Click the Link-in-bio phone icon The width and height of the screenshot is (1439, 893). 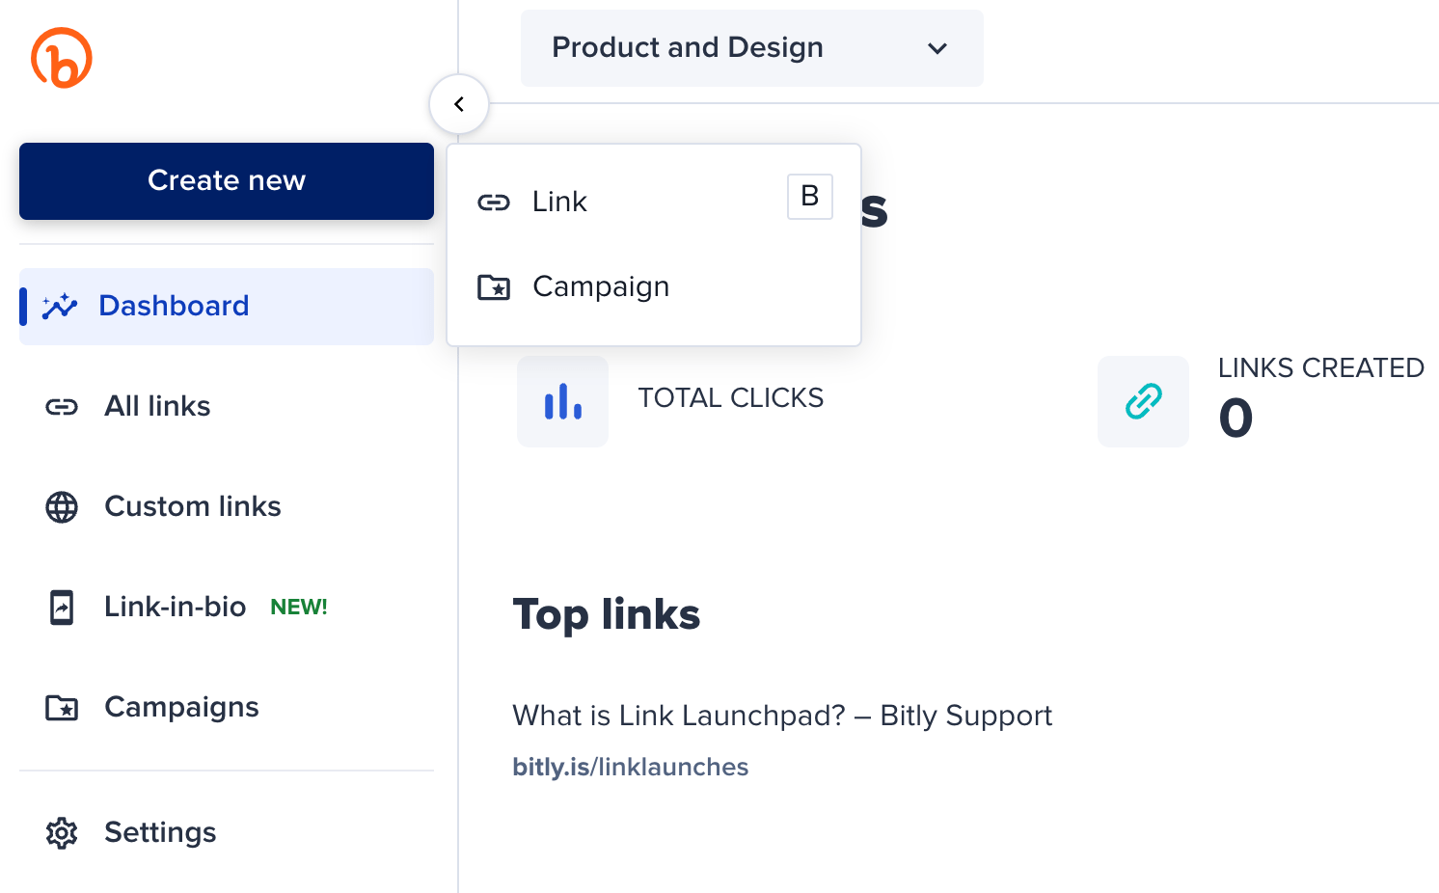click(x=61, y=607)
